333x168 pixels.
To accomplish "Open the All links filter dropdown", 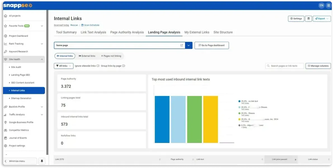I will pos(64,66).
